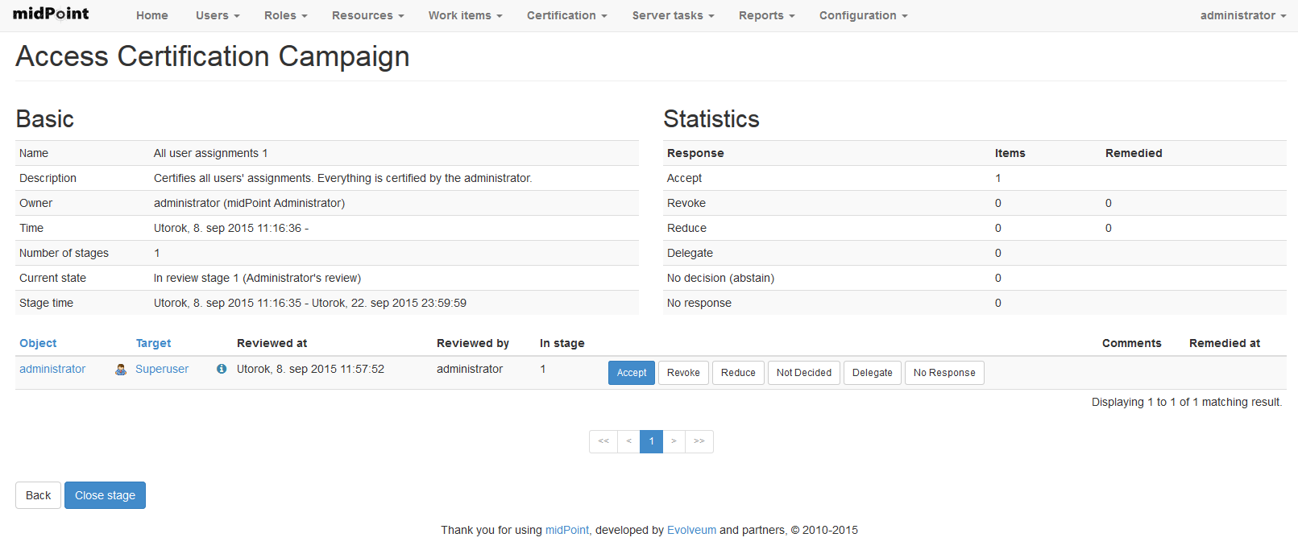Click the info icon next to Superuser

[x=222, y=369]
